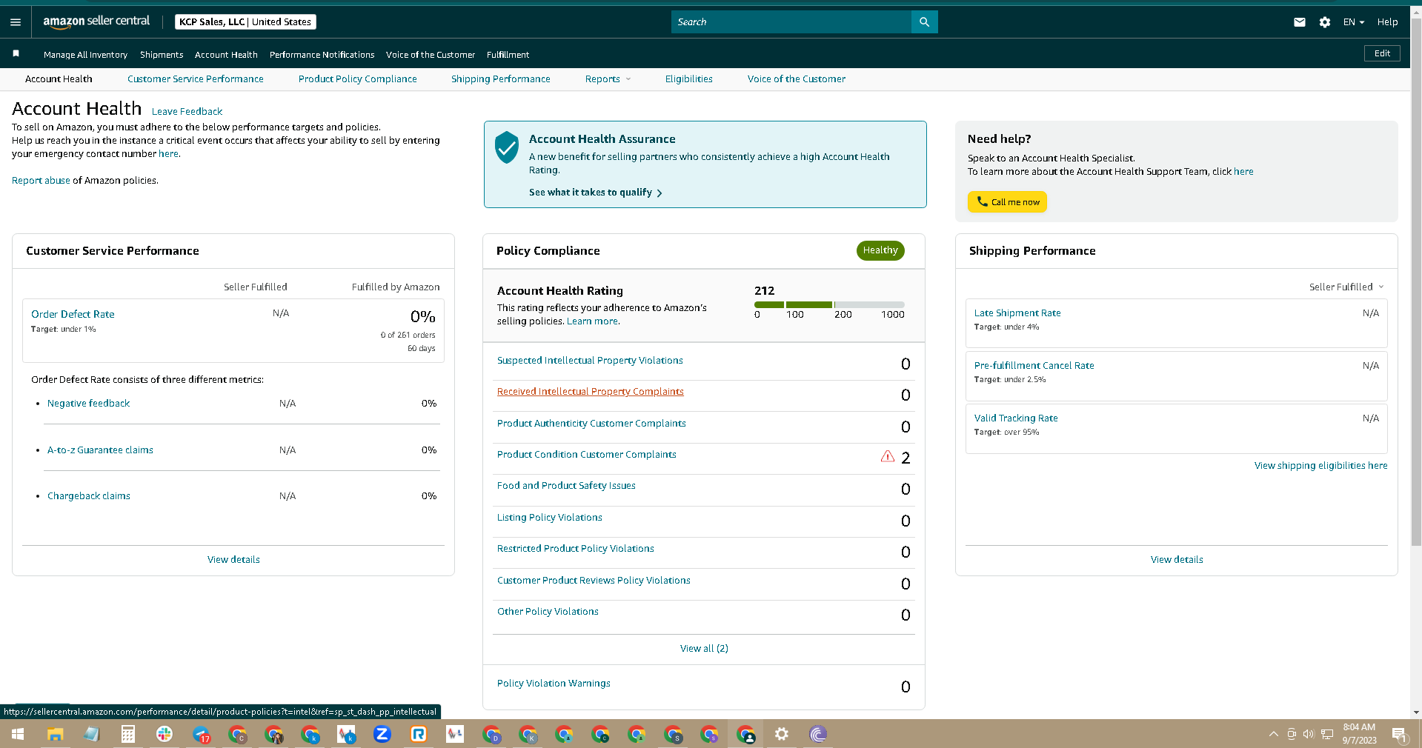This screenshot has height=748, width=1422.
Task: Click the Account Health Rating progress bar
Action: coord(829,304)
